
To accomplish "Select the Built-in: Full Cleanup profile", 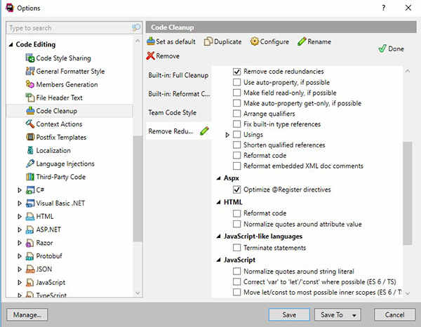I will (178, 75).
